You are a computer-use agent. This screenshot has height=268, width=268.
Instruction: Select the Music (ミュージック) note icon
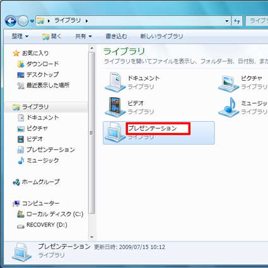[228, 107]
